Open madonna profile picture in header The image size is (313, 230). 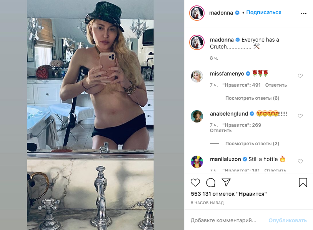click(197, 13)
